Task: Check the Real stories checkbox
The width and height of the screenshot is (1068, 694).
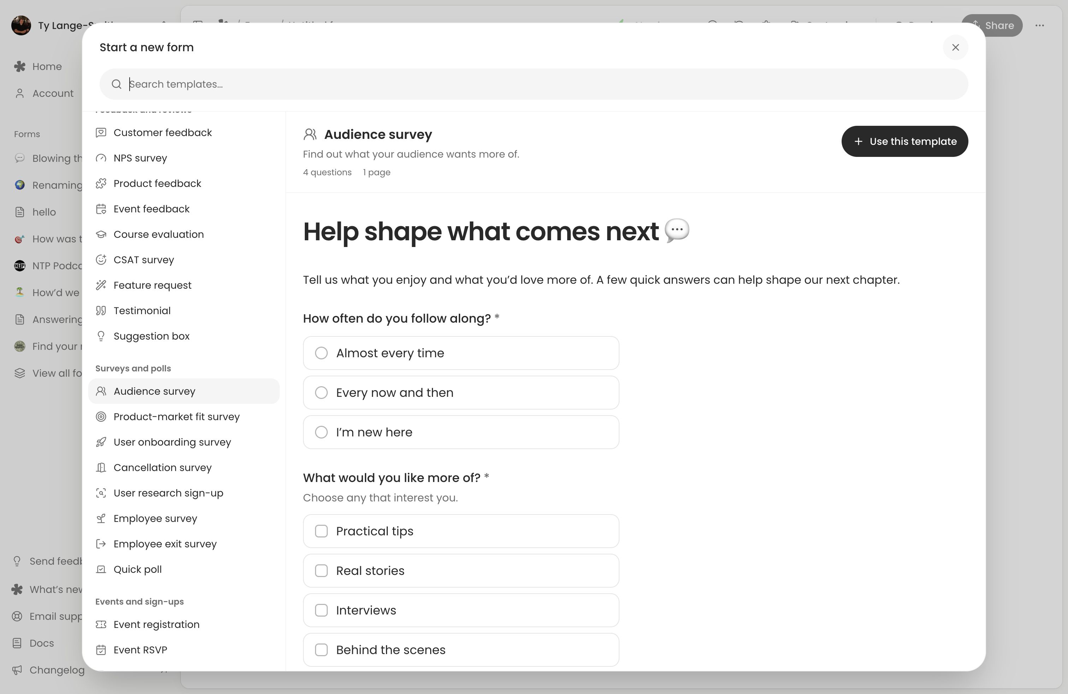Action: click(321, 571)
